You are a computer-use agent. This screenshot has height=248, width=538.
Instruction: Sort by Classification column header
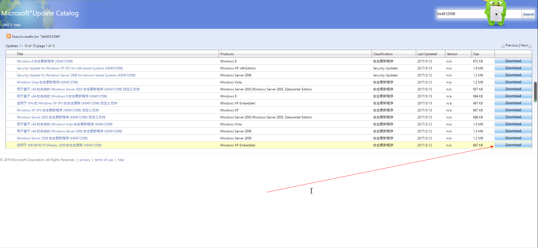[383, 54]
